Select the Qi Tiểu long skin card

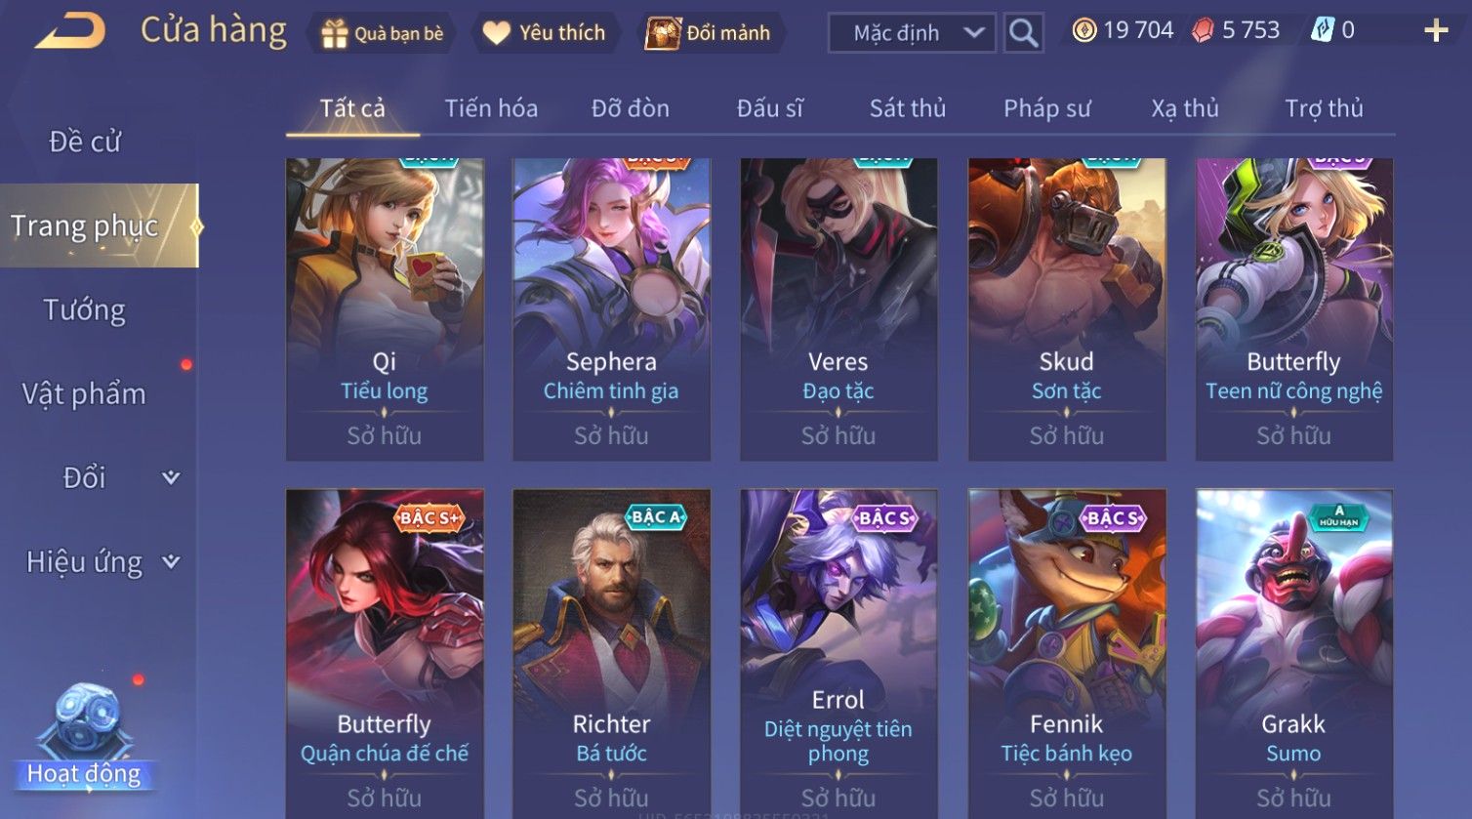[x=385, y=308]
